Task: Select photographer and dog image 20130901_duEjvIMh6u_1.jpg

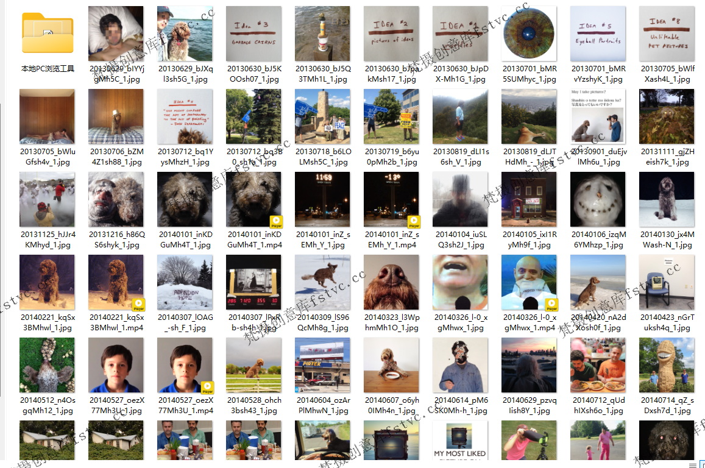Action: 598,116
